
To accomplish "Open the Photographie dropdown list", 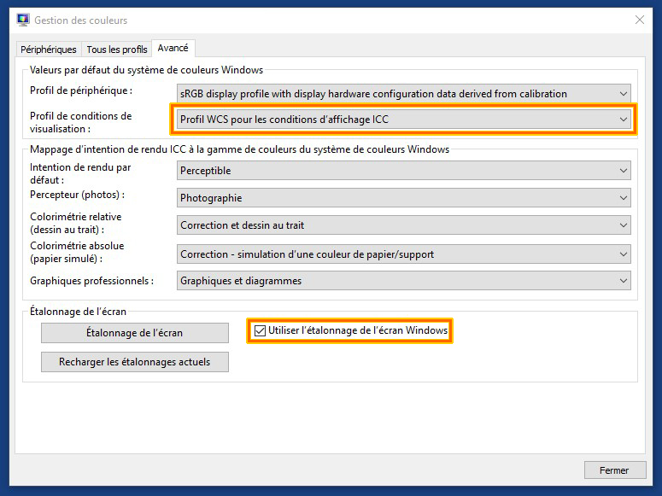I will (404, 198).
